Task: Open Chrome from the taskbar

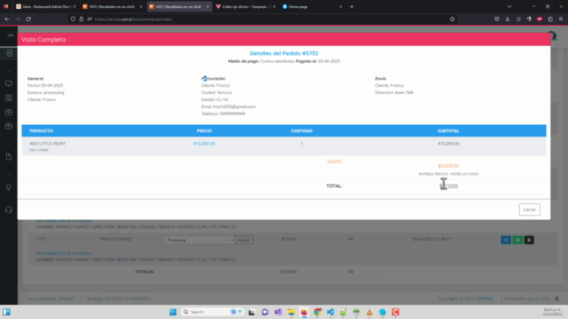Action: pyautogui.click(x=317, y=312)
